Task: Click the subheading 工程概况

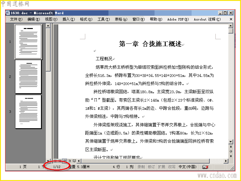Action: [104, 59]
